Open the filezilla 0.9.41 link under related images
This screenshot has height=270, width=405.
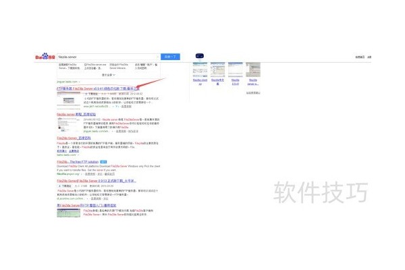click(x=236, y=82)
